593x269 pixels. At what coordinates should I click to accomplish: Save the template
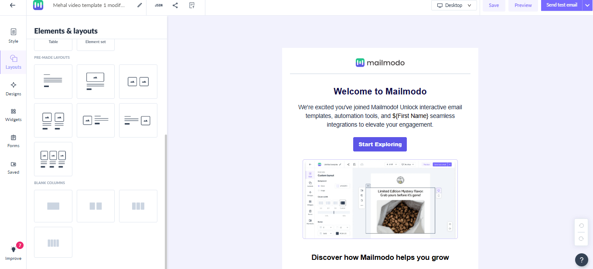click(x=494, y=5)
